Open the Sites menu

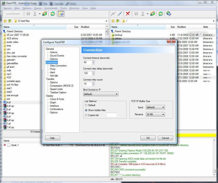click(x=17, y=8)
